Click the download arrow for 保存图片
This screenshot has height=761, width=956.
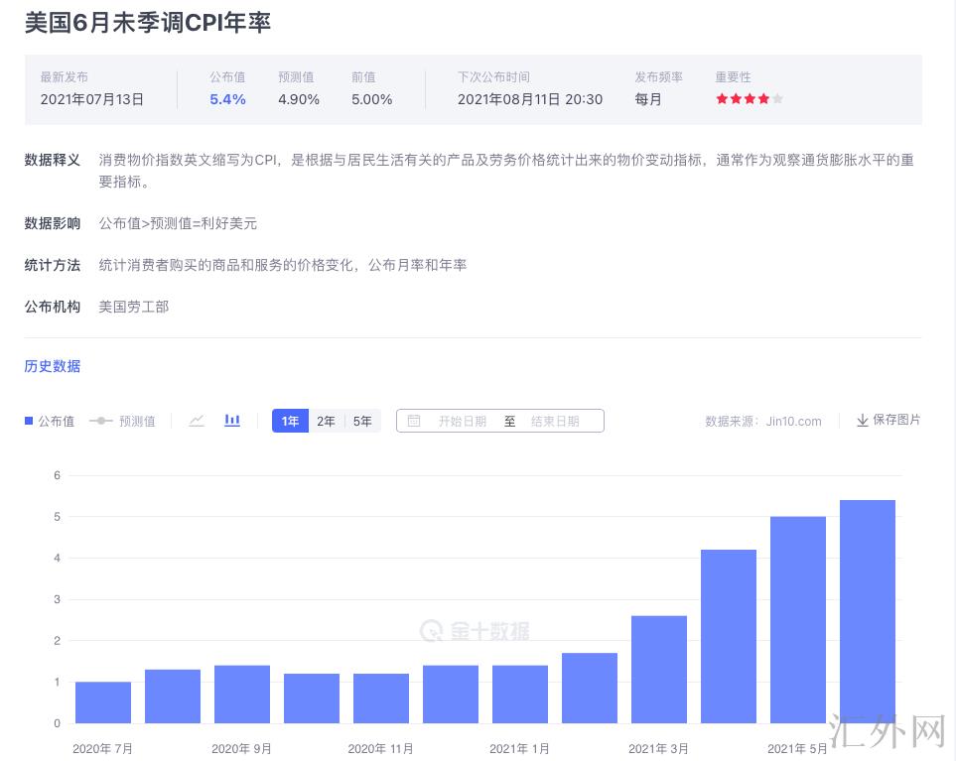862,421
